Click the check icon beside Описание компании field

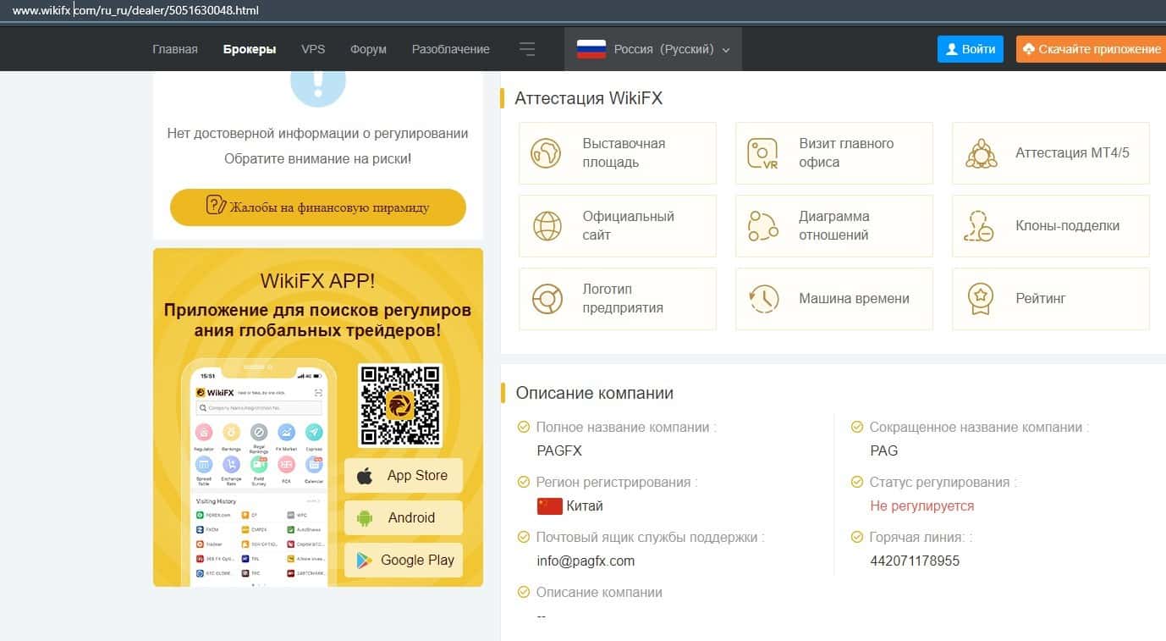click(x=524, y=593)
